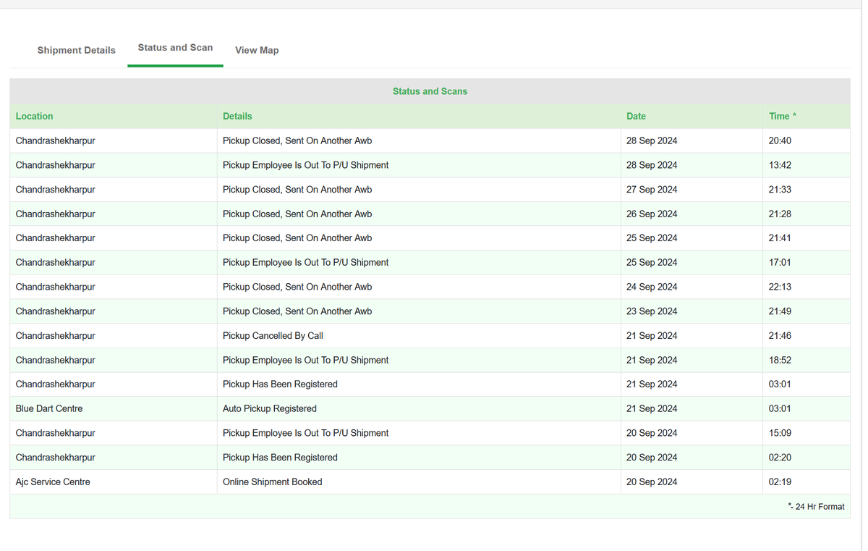Click Pickup Employee Is Out detail at 13:42
Image resolution: width=868 pixels, height=551 pixels.
click(305, 165)
